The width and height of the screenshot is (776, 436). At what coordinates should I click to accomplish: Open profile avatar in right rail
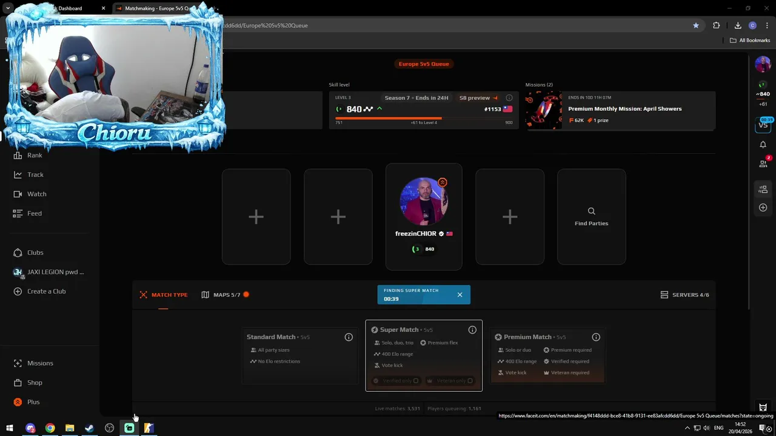pos(763,64)
